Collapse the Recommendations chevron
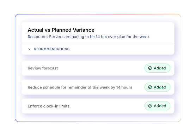The image size is (196, 136). 30,49
